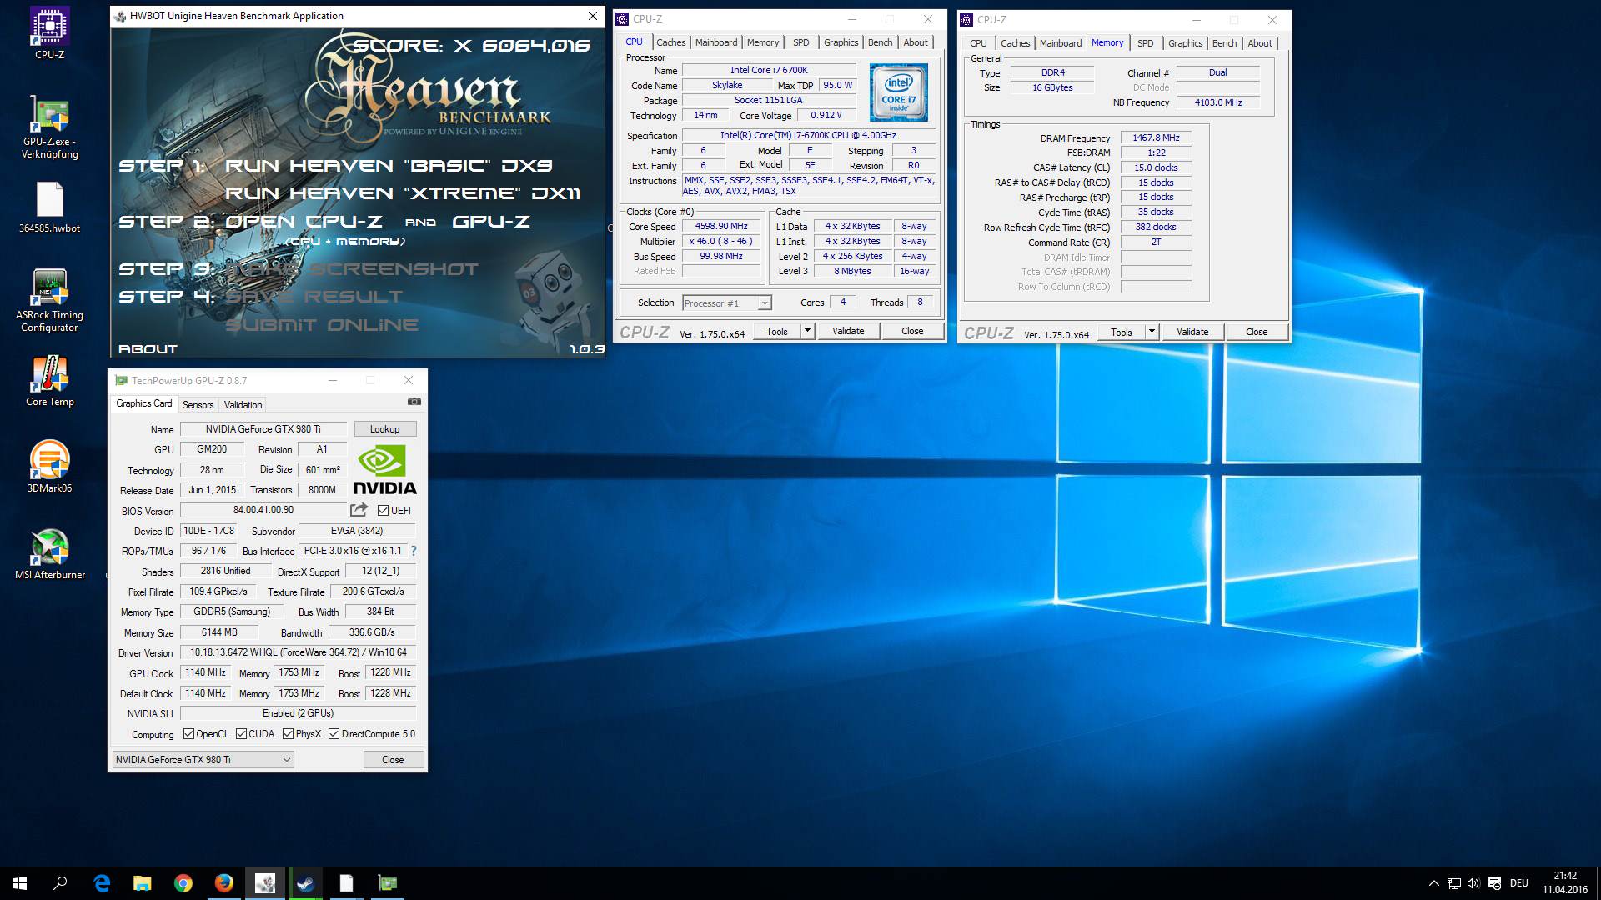Click the Lookup button in GPU-Z
Screen dimensions: 1601x900
(384, 429)
